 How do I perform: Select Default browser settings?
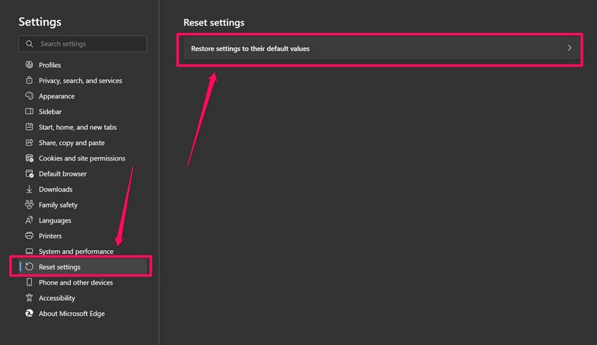[x=63, y=174]
